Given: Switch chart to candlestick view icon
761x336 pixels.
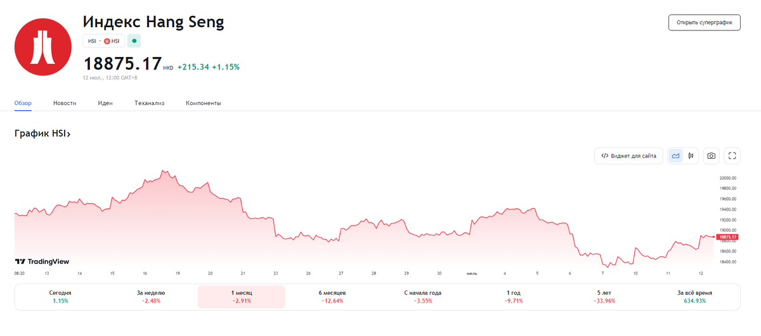Looking at the screenshot, I should [690, 156].
